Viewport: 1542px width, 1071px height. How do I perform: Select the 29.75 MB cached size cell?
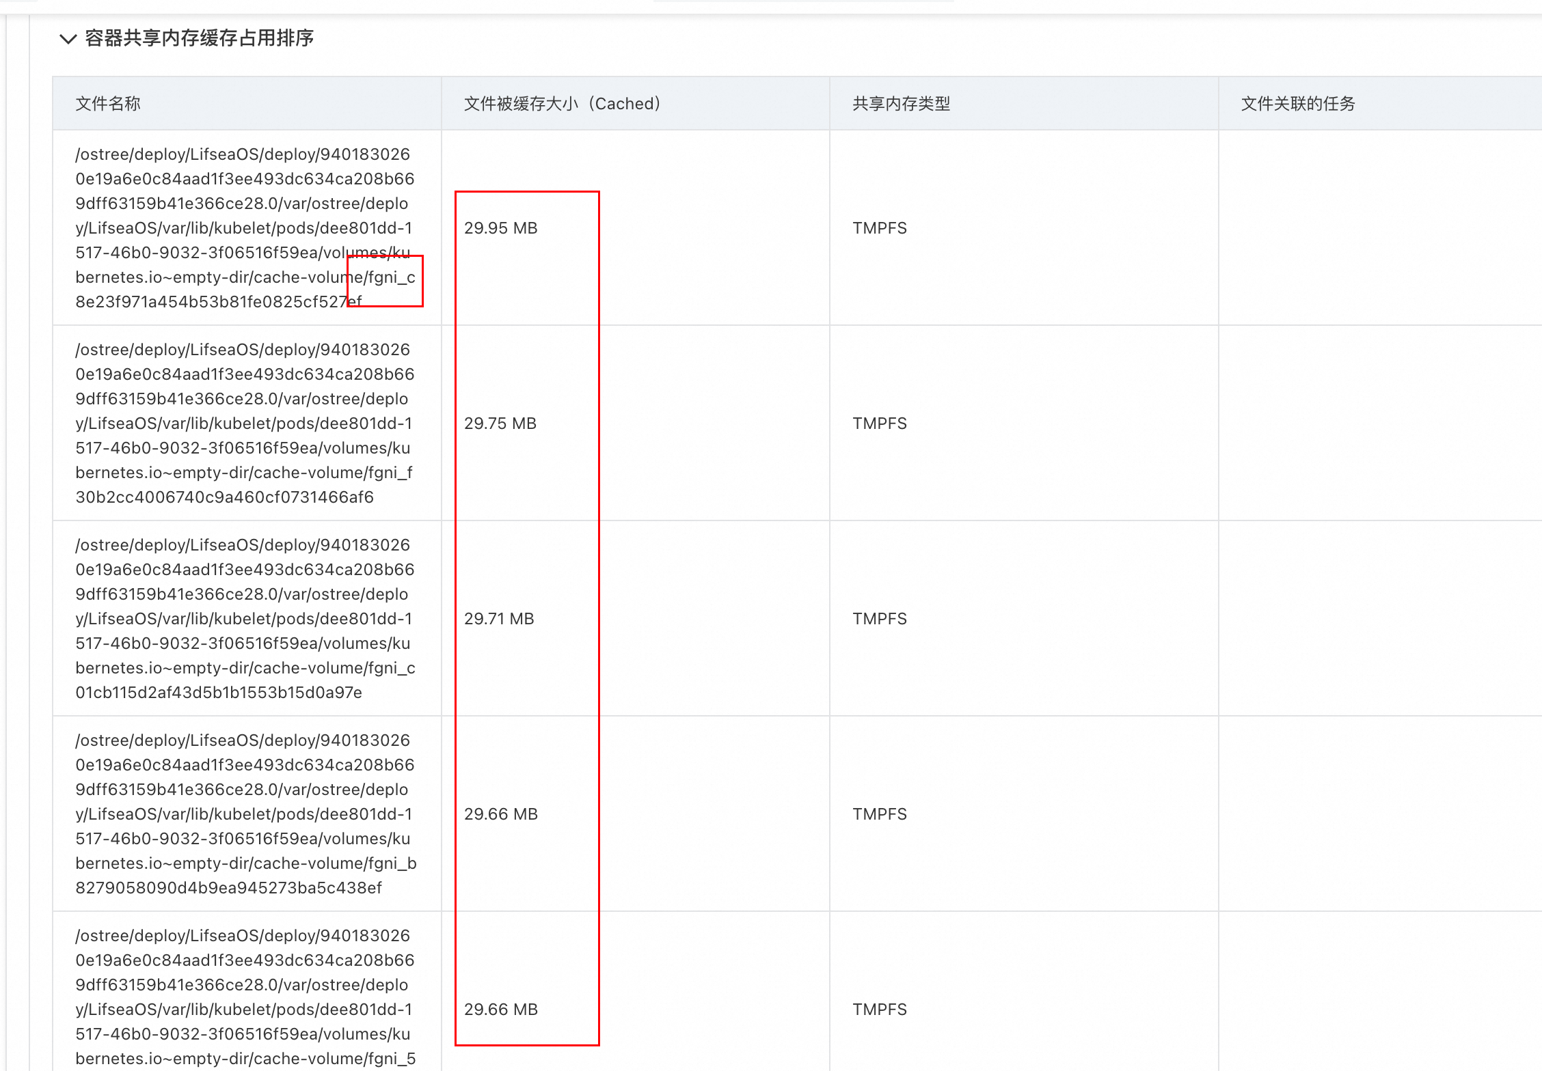(x=500, y=423)
